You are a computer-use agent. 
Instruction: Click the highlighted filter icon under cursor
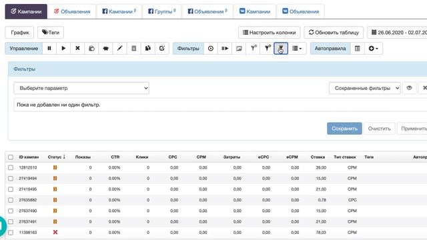coord(281,49)
